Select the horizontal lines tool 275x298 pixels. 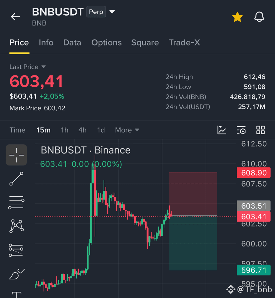(x=16, y=202)
